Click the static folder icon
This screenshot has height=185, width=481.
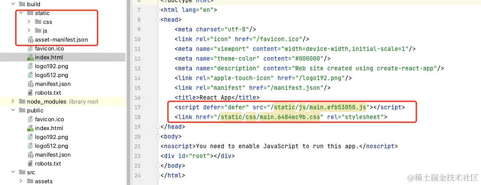click(30, 13)
